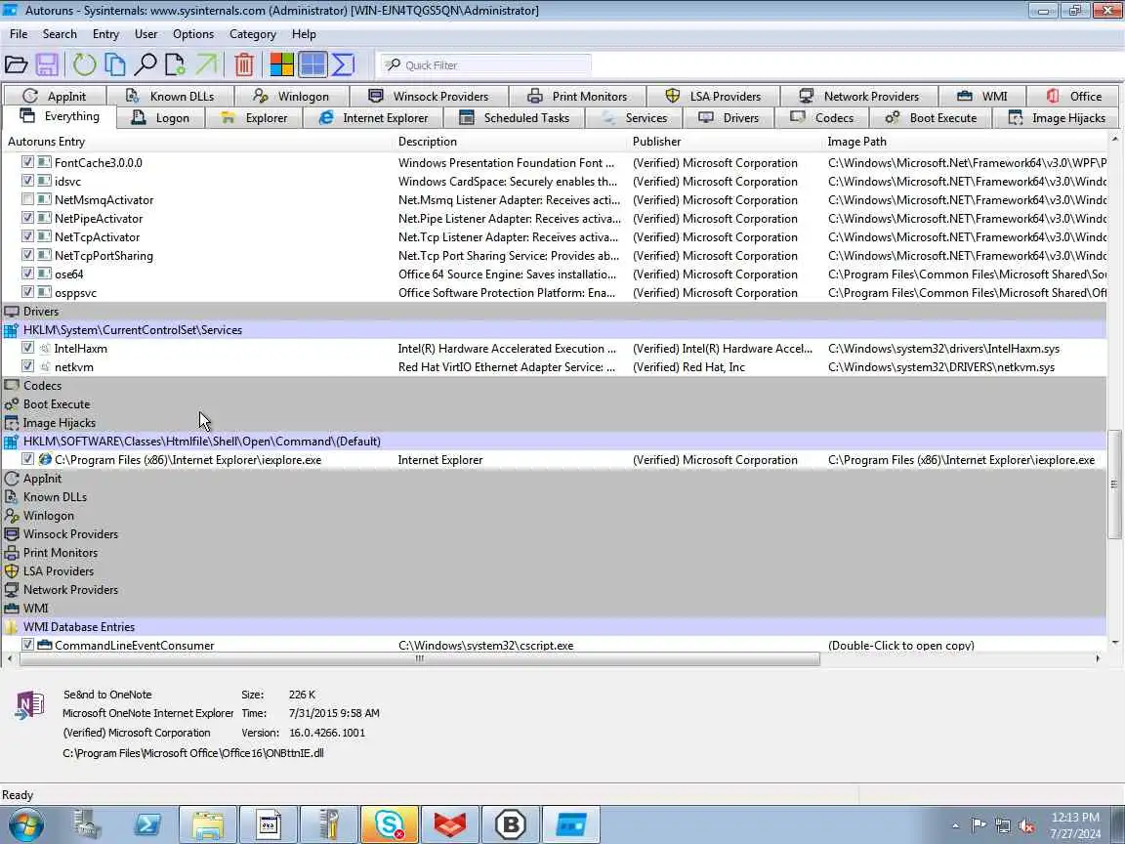Click the Quick Filter input field
Image resolution: width=1125 pixels, height=844 pixels.
coord(485,65)
